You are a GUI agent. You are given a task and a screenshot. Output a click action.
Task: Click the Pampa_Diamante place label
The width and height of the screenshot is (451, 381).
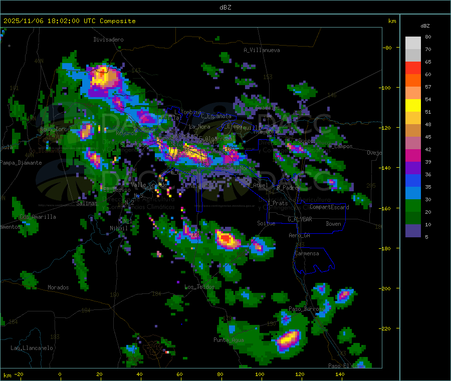tap(21, 163)
